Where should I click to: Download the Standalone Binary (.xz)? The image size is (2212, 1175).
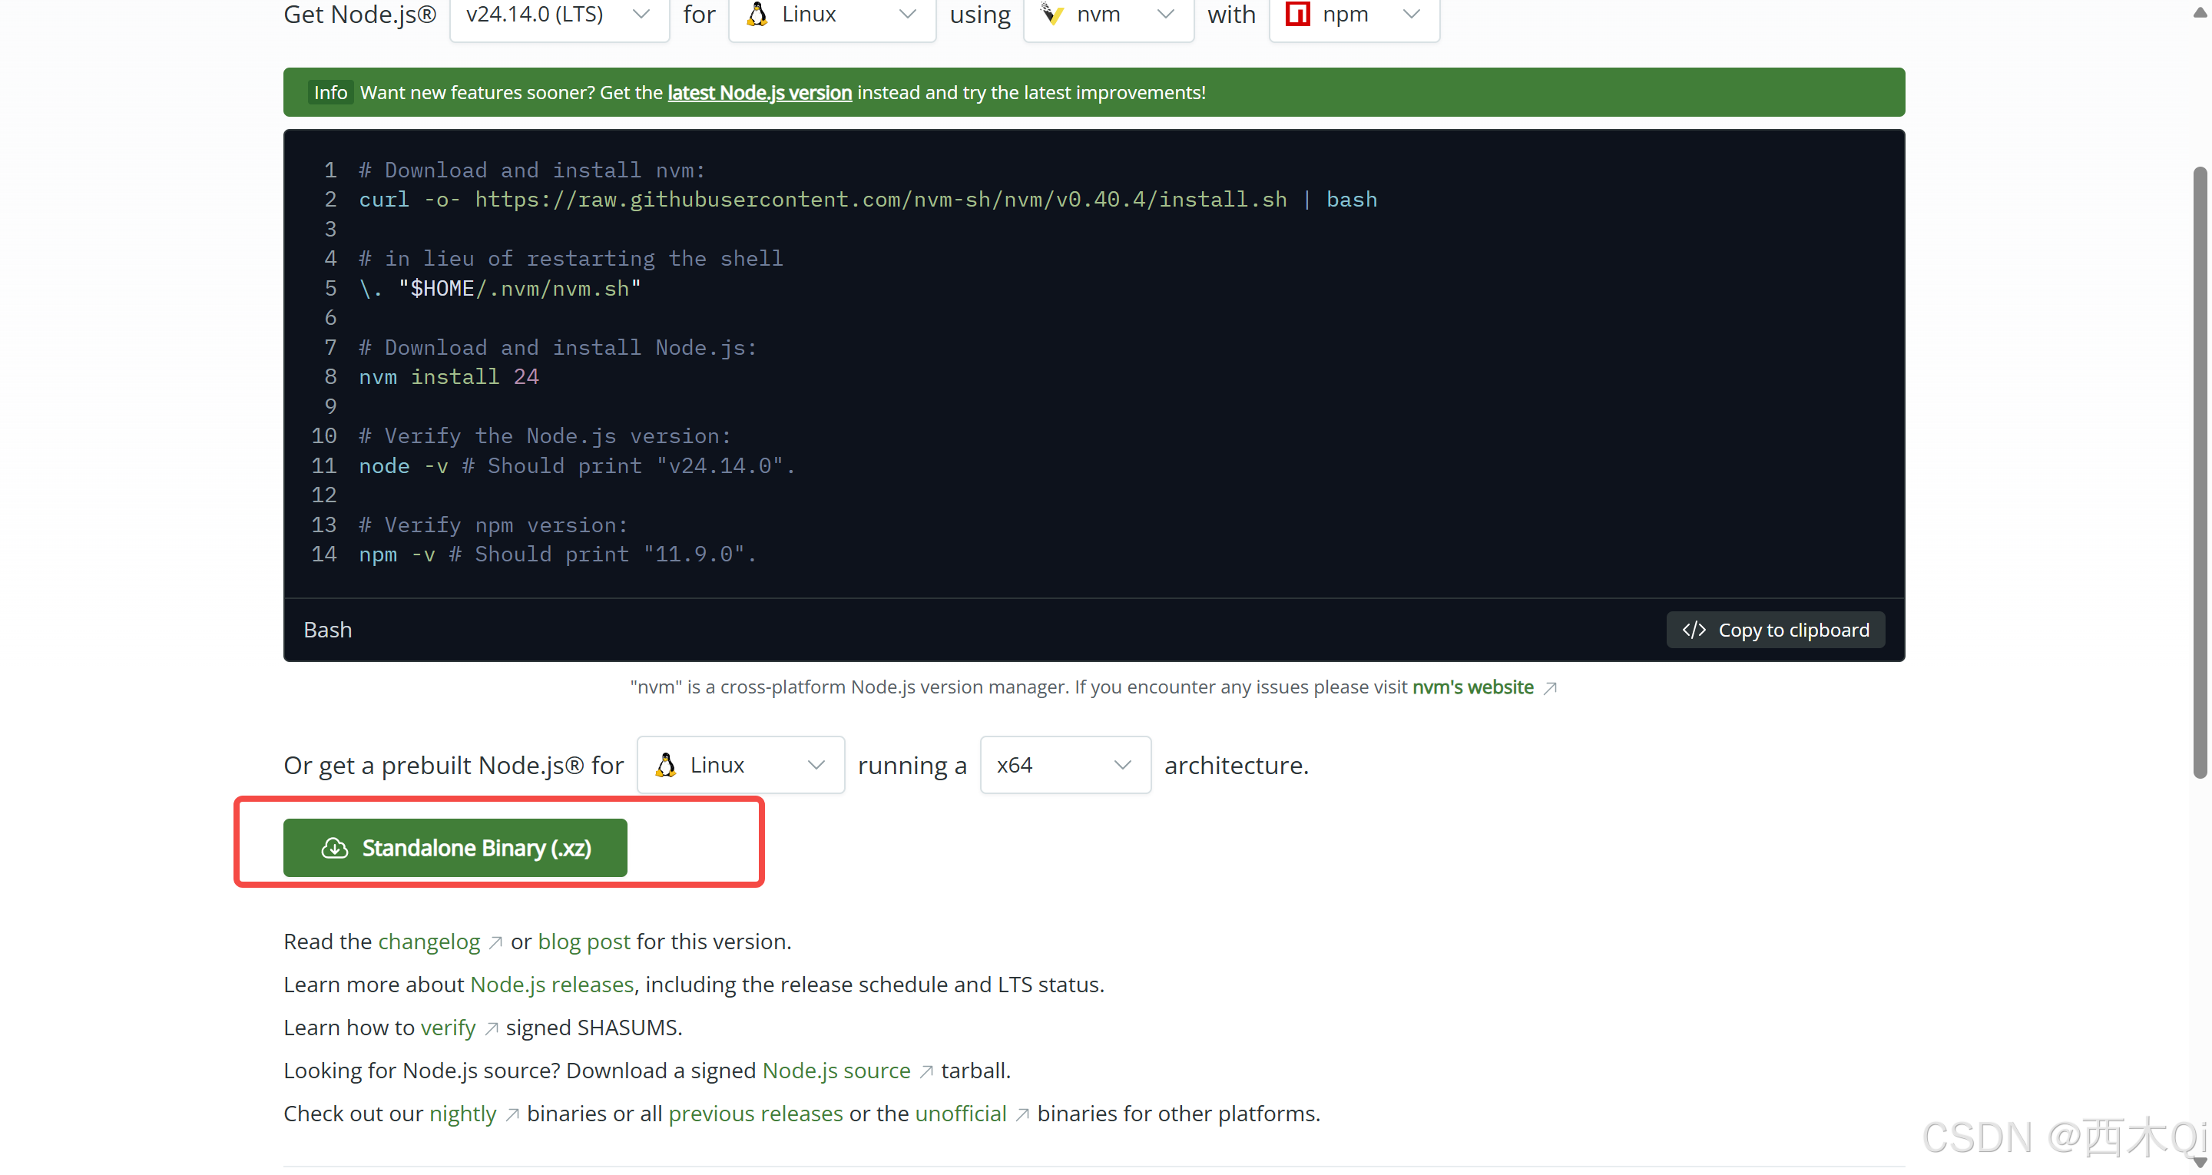tap(455, 848)
